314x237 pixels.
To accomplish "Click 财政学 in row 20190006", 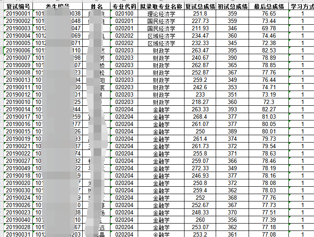I will 161,51.
